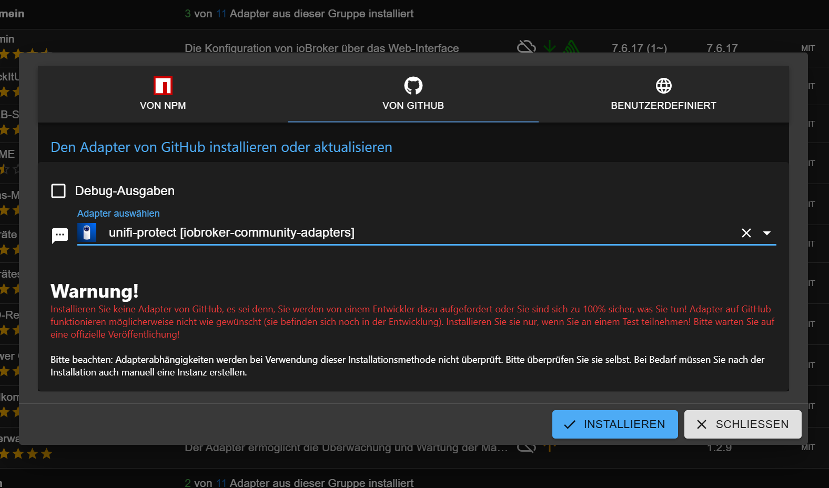Click the cloud-off icon in admin row

coord(527,48)
